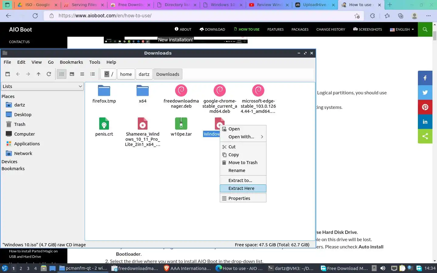Select Shameera_Windows_10_11_Pro_Lite ISO file
The height and width of the screenshot is (273, 437).
[x=143, y=132]
